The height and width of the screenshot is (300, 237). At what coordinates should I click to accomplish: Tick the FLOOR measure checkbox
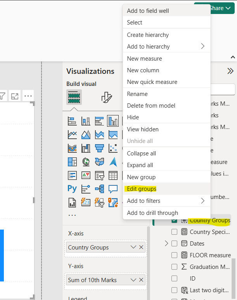[174, 255]
